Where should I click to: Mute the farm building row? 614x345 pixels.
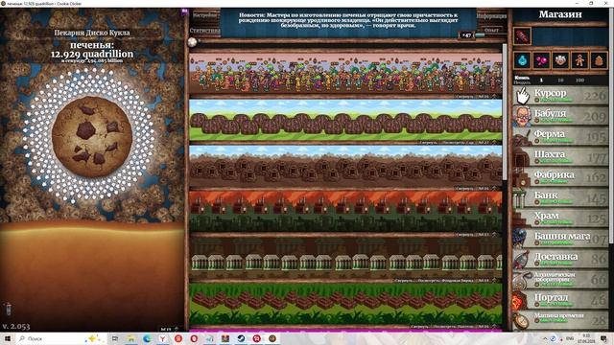(x=428, y=143)
